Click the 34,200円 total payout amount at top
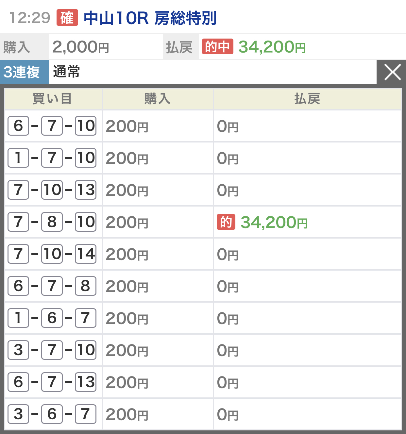Viewport: 406px width, 434px height. click(272, 47)
